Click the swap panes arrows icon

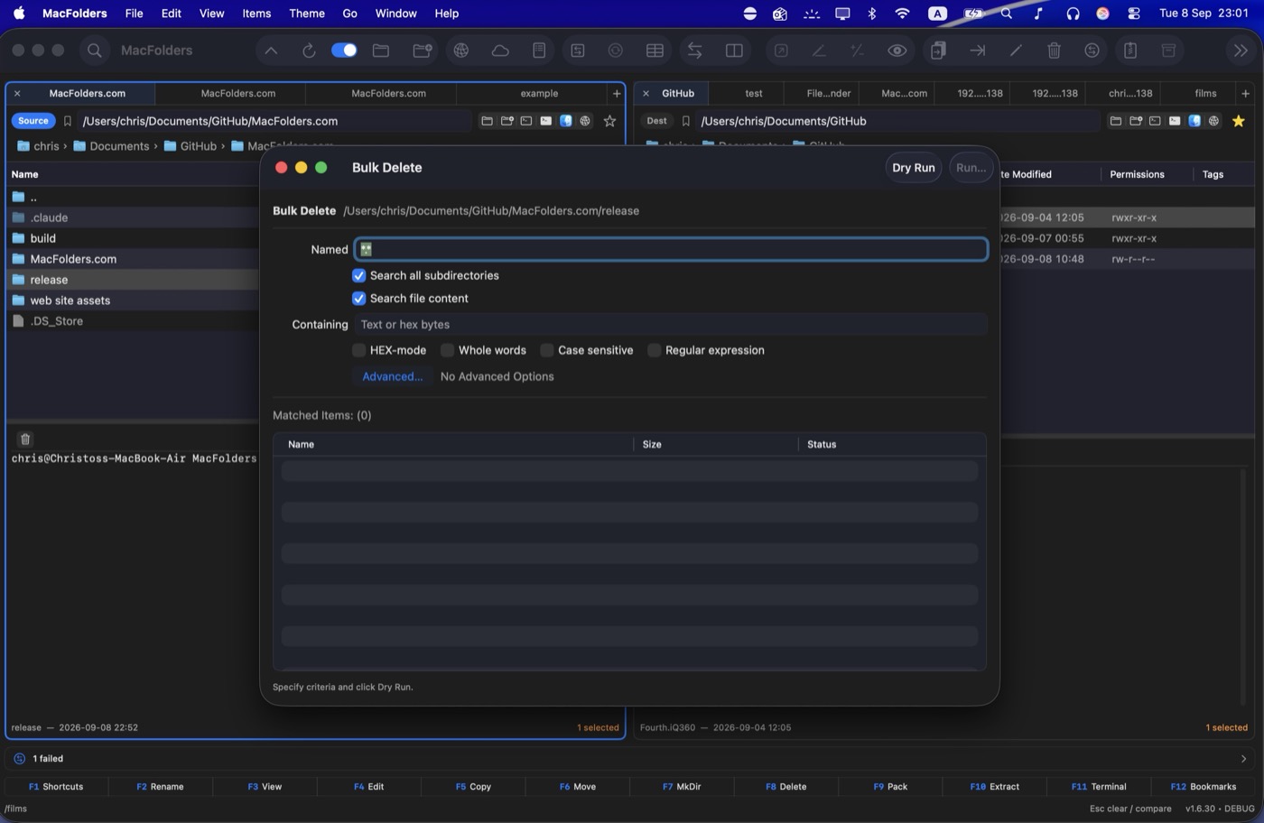click(x=694, y=51)
